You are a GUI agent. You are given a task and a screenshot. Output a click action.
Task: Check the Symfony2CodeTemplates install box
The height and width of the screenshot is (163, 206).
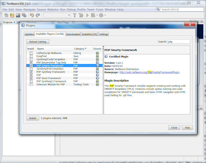(x=31, y=59)
